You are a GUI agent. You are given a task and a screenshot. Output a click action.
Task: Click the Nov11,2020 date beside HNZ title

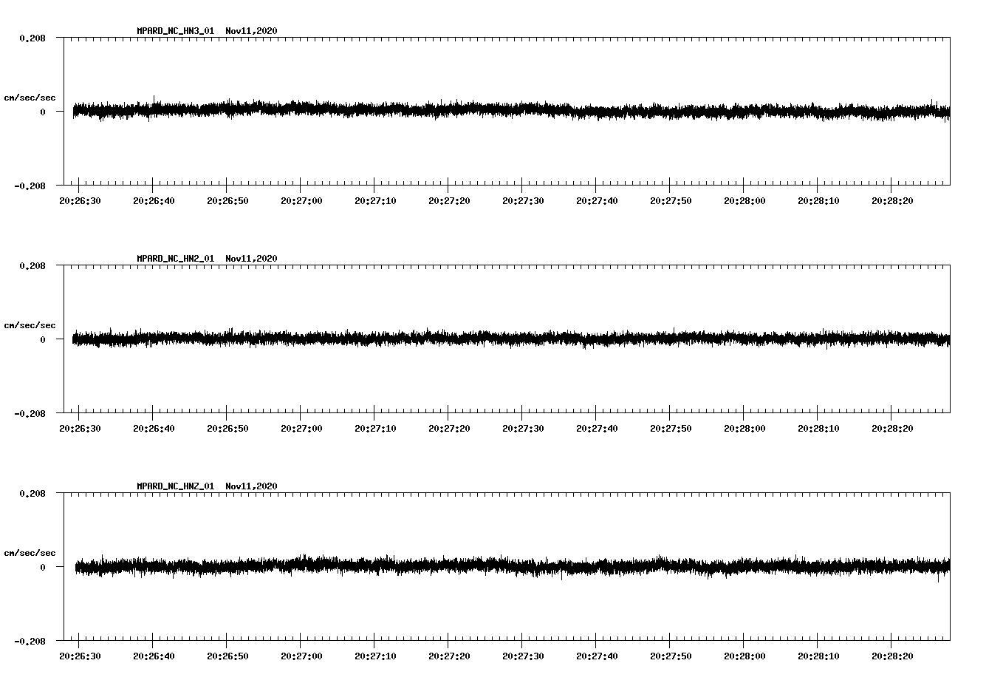[x=251, y=485]
